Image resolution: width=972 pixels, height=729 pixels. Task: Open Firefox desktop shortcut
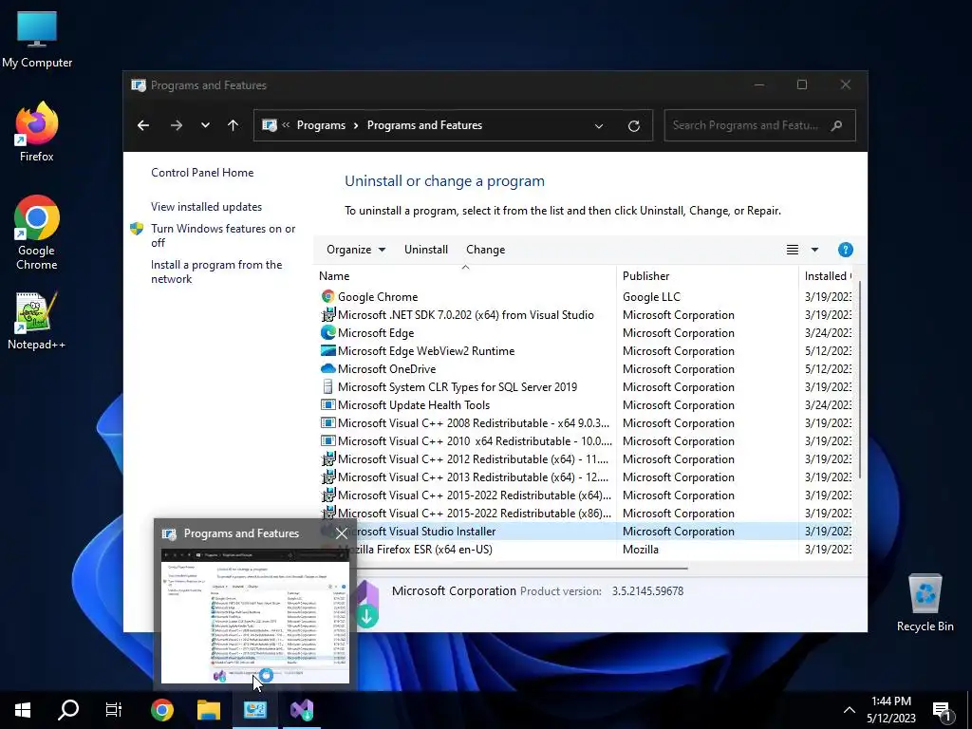(x=37, y=133)
